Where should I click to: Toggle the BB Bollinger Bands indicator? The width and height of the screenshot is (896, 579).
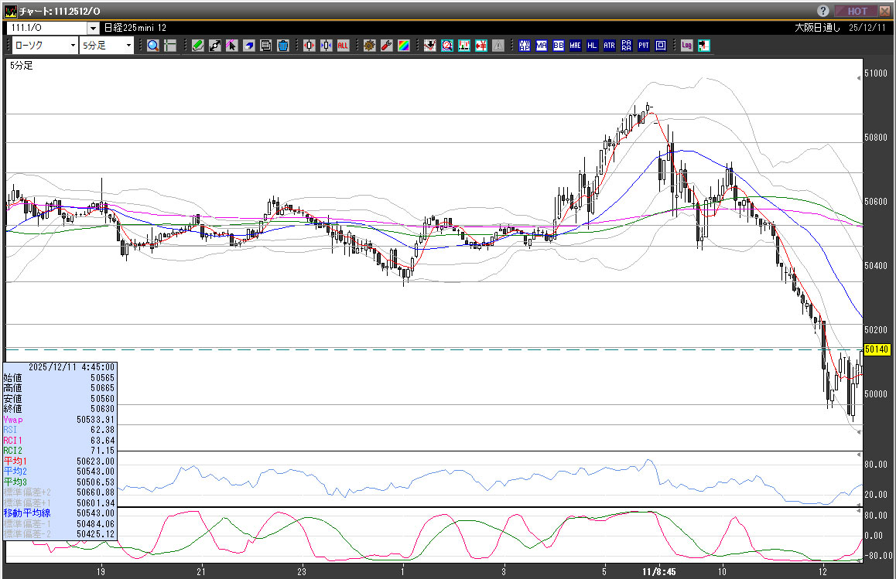point(558,46)
